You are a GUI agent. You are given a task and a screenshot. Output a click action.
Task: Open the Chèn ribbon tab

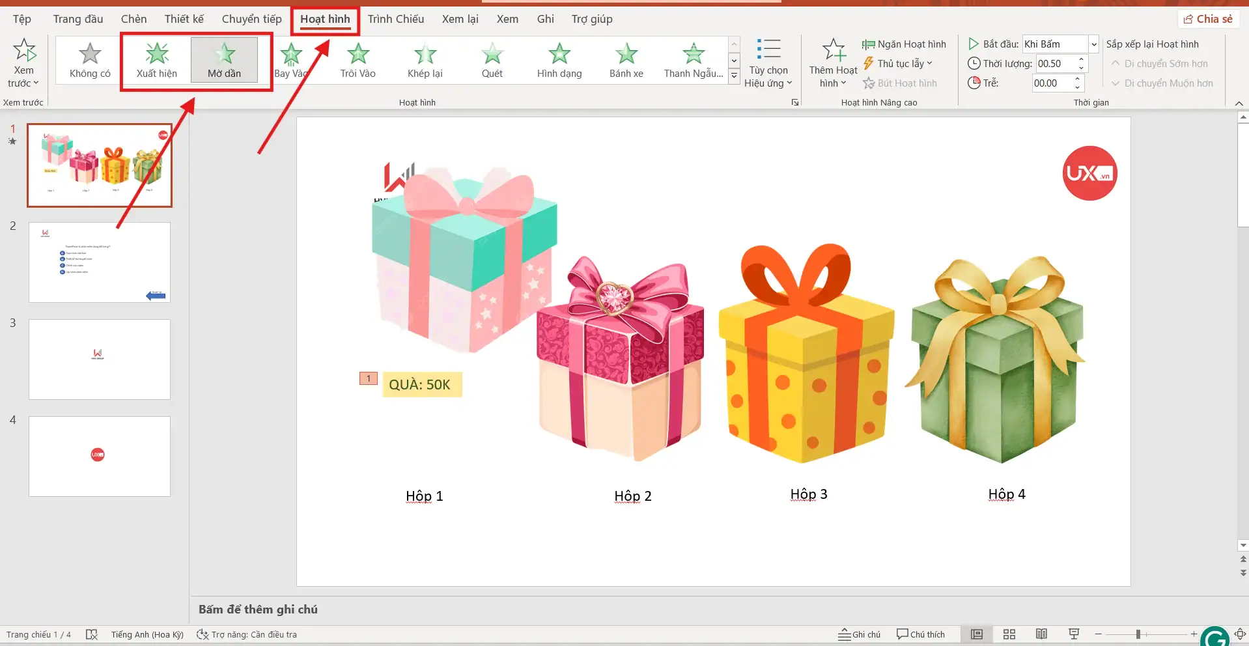(x=133, y=19)
